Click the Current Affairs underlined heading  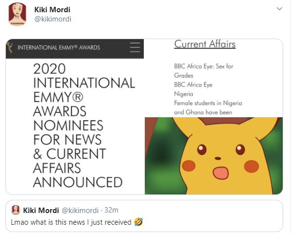click(205, 44)
